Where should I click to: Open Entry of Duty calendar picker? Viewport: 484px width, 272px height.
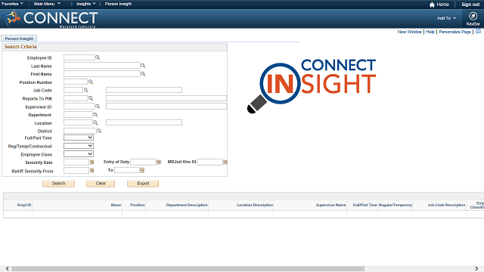tap(159, 162)
